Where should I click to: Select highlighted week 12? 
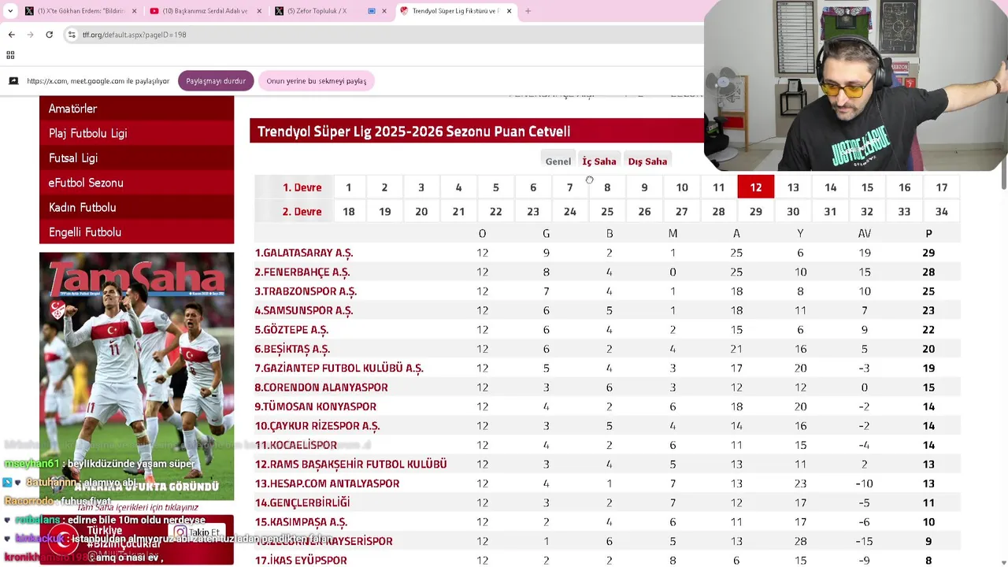pyautogui.click(x=756, y=187)
